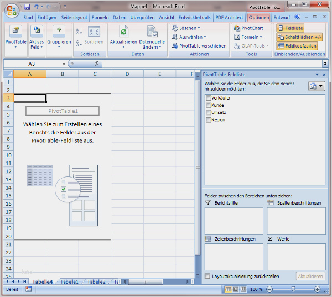Open the Sortieren dialog button
Screen dimensions: 332x297
pos(94,35)
